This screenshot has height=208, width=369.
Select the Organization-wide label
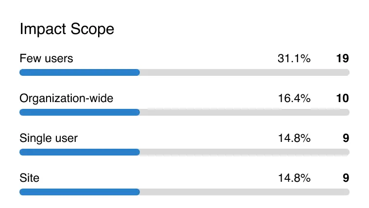66,99
